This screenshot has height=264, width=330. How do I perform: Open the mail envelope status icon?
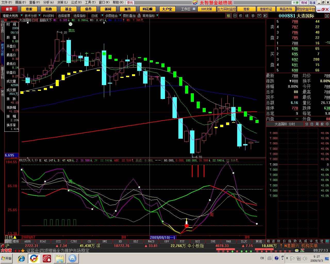(x=297, y=251)
